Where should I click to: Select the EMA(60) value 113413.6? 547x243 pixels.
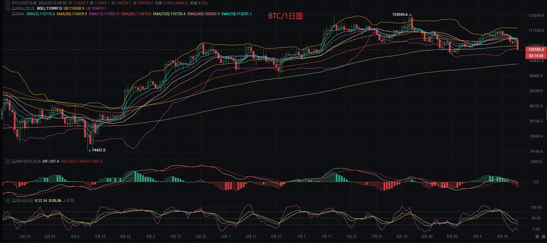[136, 14]
